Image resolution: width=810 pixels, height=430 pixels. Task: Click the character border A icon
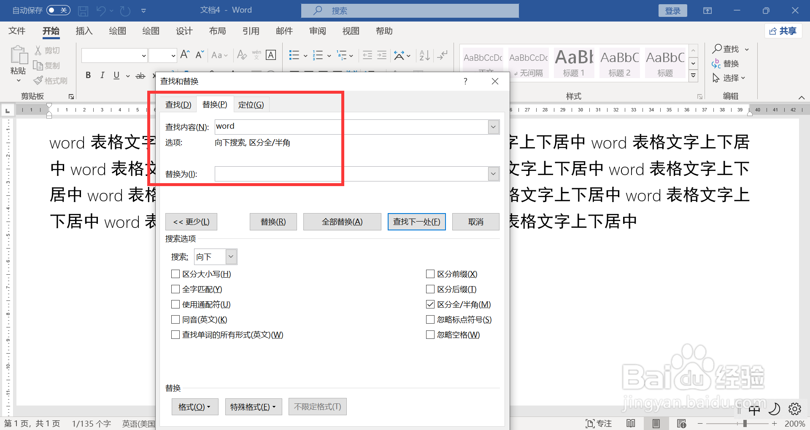pos(271,55)
